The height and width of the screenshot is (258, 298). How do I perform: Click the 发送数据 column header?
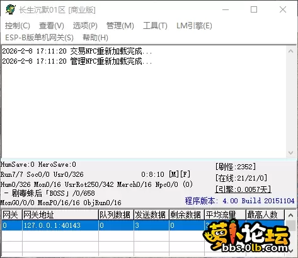(x=151, y=215)
